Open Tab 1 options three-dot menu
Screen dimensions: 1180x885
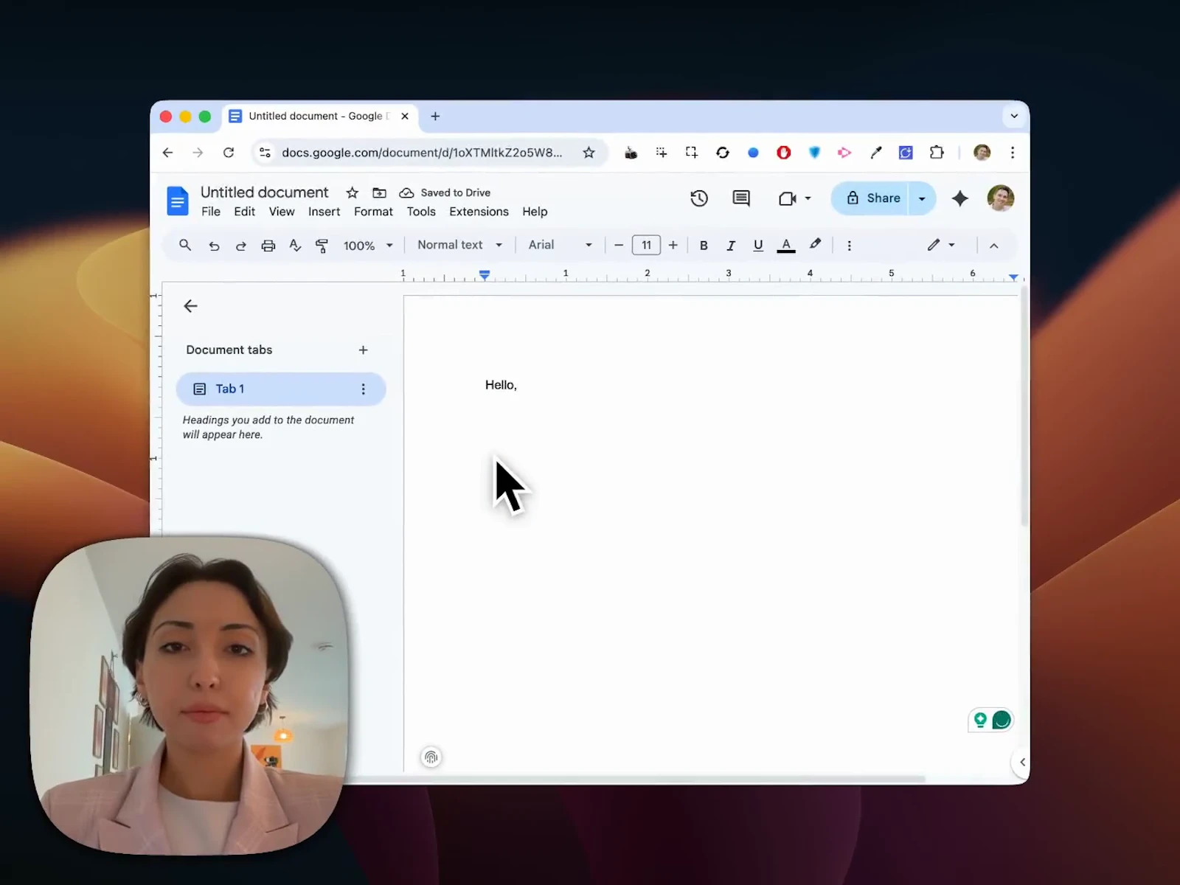click(x=363, y=389)
